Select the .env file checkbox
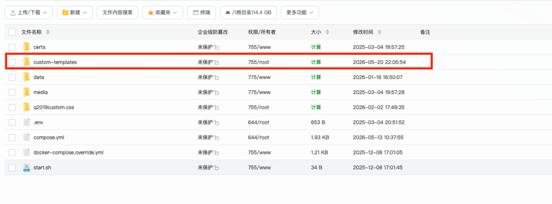552x204 pixels. click(x=12, y=122)
